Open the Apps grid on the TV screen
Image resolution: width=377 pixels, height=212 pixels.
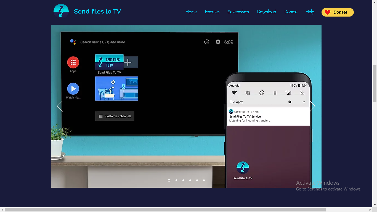tap(73, 62)
